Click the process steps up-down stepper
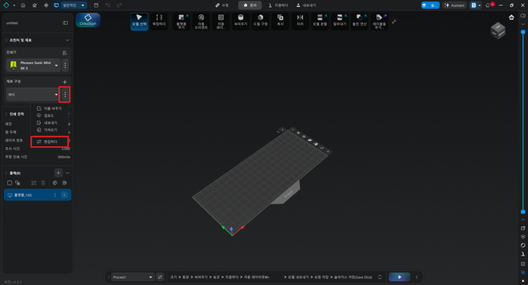 [380, 277]
